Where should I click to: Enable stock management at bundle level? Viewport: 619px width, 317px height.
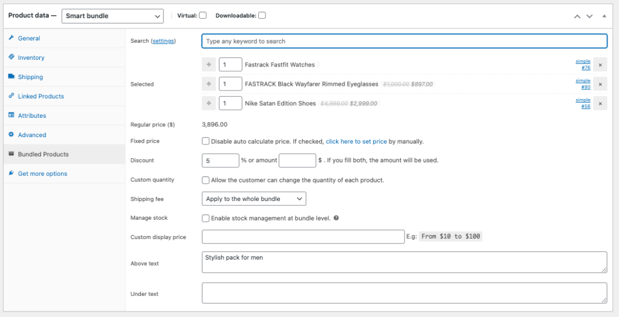[x=206, y=218]
